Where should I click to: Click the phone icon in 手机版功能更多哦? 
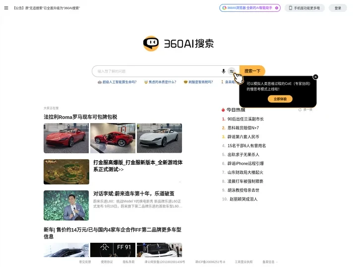tap(290, 8)
